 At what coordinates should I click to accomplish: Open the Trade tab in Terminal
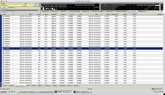5,86
